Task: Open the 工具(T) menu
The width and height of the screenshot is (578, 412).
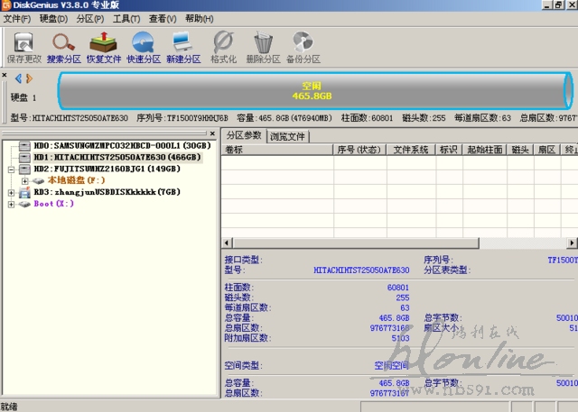Action: [125, 18]
